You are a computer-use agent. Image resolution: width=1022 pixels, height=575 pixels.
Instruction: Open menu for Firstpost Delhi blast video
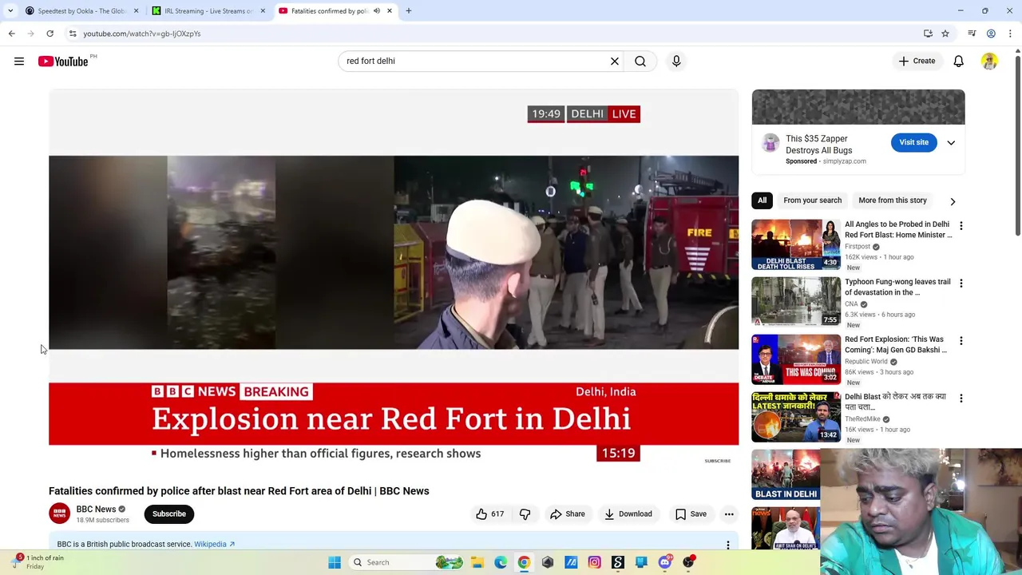point(961,226)
